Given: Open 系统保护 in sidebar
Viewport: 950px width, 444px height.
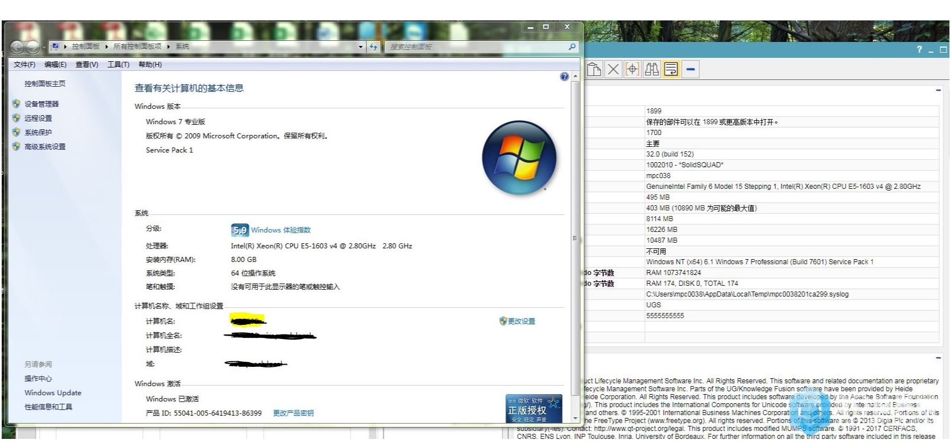Looking at the screenshot, I should 38,132.
